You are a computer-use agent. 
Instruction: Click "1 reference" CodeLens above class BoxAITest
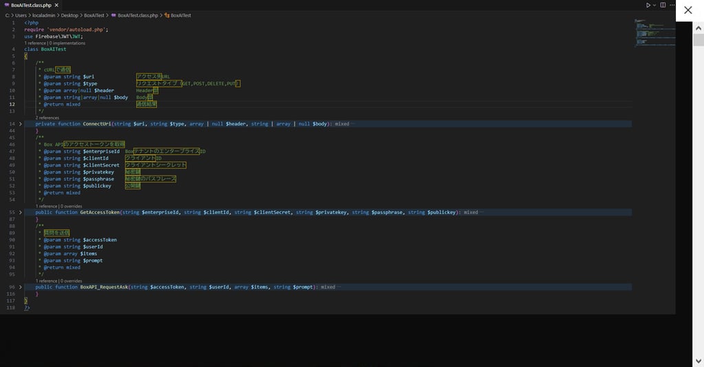coord(34,43)
